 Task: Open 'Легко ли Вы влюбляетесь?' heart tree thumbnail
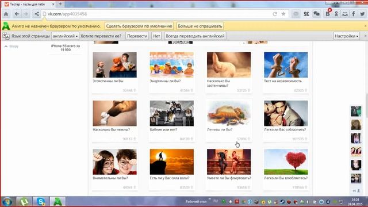(x=286, y=162)
